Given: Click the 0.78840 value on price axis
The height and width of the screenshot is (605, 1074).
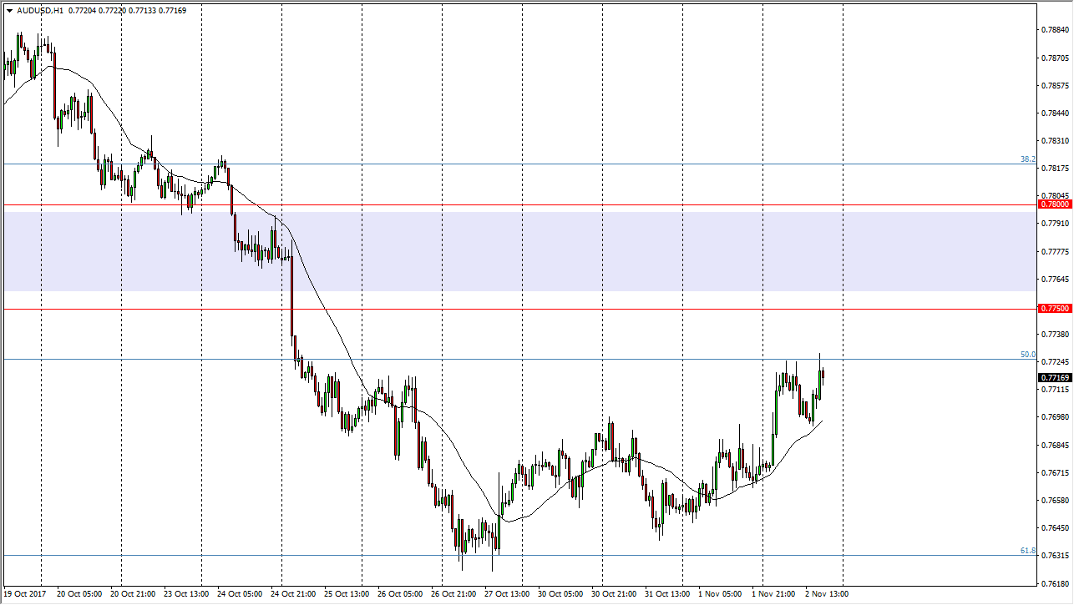Looking at the screenshot, I should (1056, 30).
